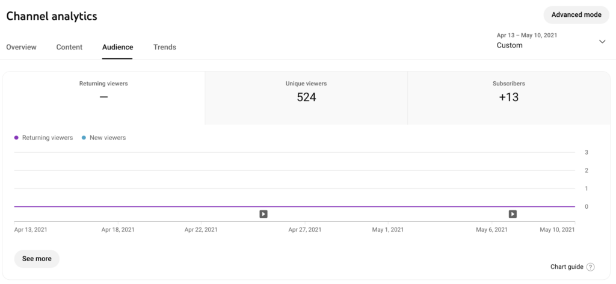Click the Advanced mode button
This screenshot has width=616, height=284.
pyautogui.click(x=576, y=15)
